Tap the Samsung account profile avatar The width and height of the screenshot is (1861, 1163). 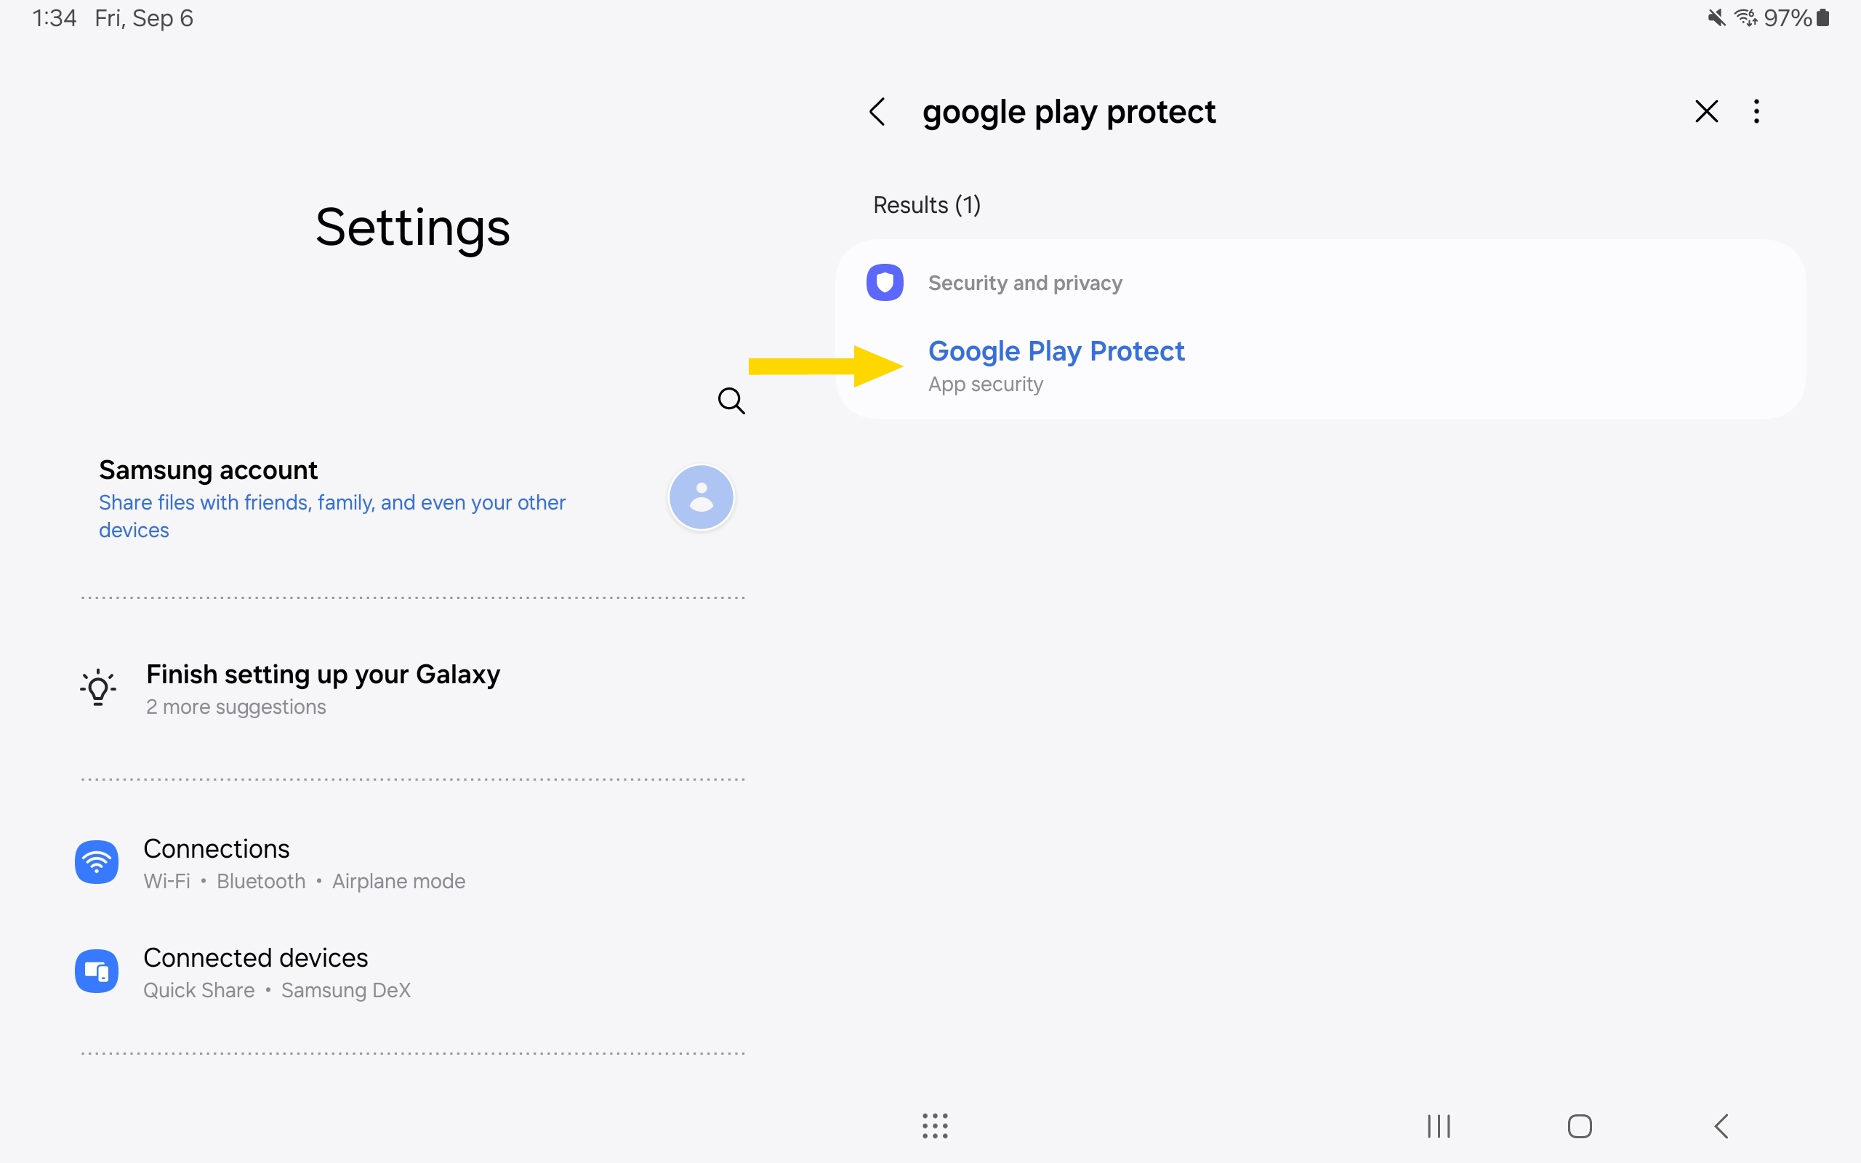click(701, 498)
